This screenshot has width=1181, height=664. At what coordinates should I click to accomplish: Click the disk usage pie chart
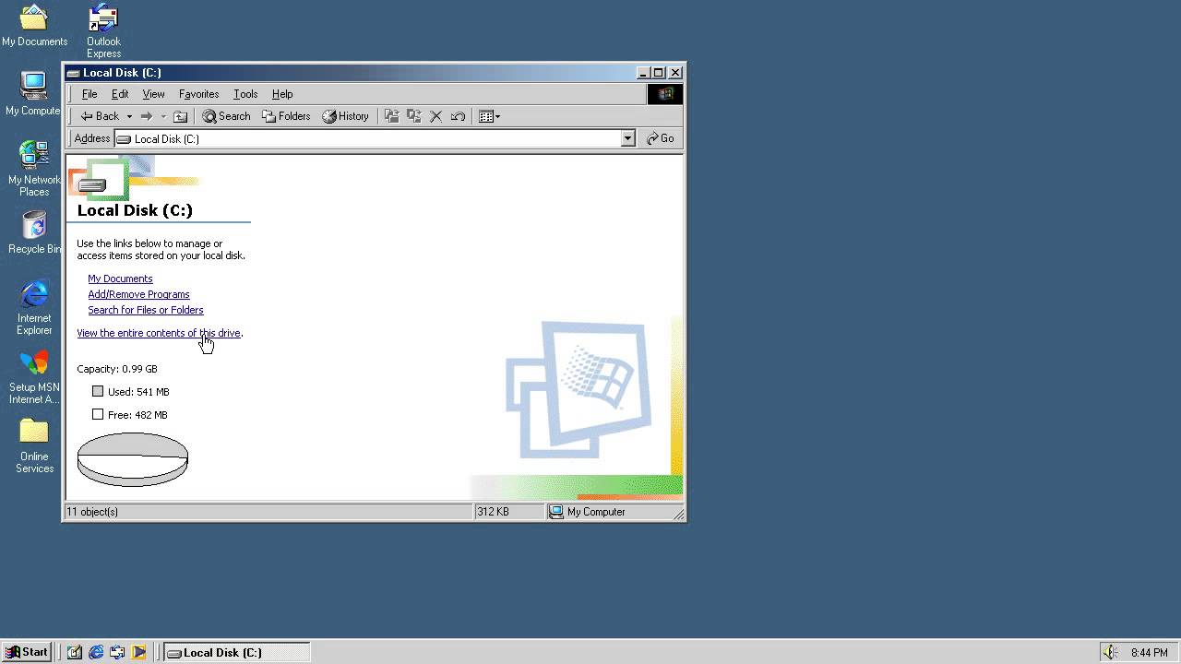tap(133, 458)
